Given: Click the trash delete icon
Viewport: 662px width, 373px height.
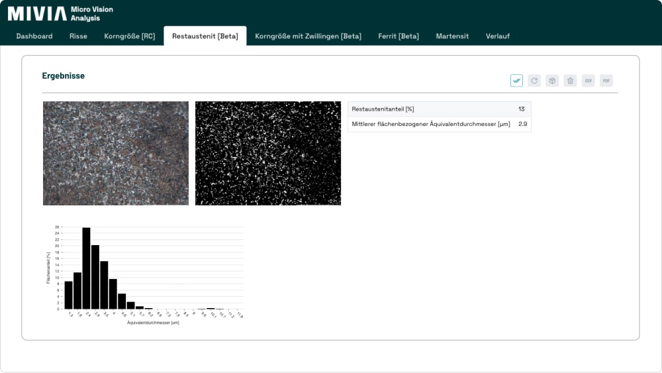Looking at the screenshot, I should click(570, 81).
